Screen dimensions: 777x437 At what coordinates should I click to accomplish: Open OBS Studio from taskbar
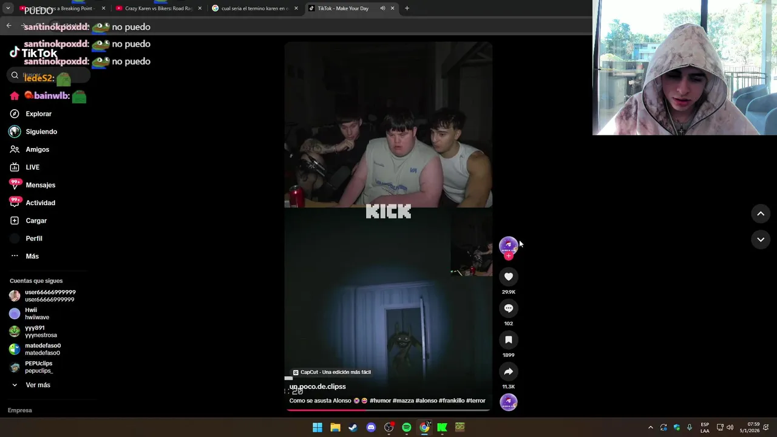[389, 427]
